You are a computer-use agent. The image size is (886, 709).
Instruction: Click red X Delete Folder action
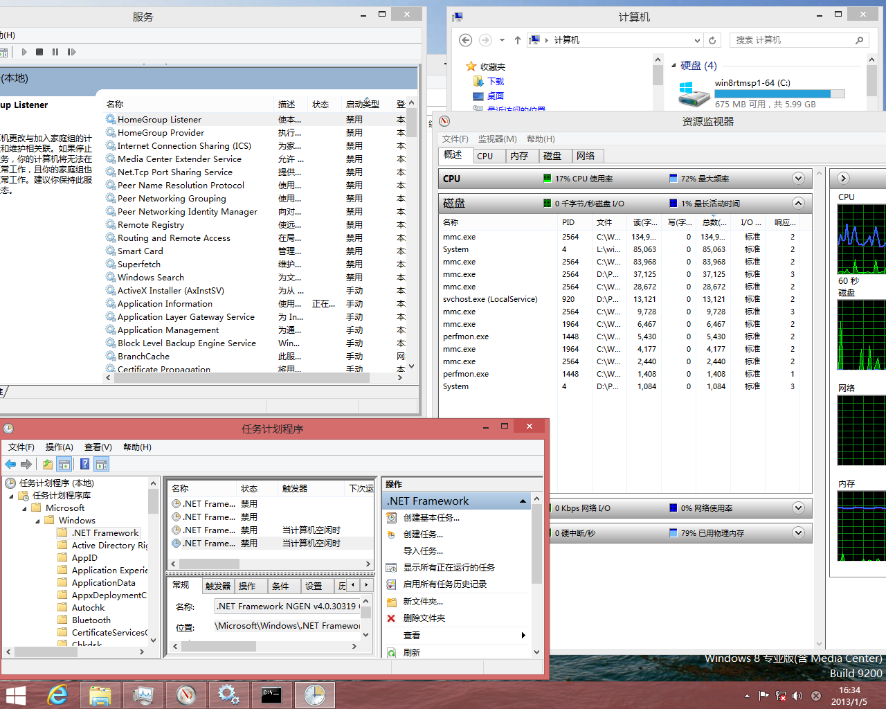click(x=391, y=618)
